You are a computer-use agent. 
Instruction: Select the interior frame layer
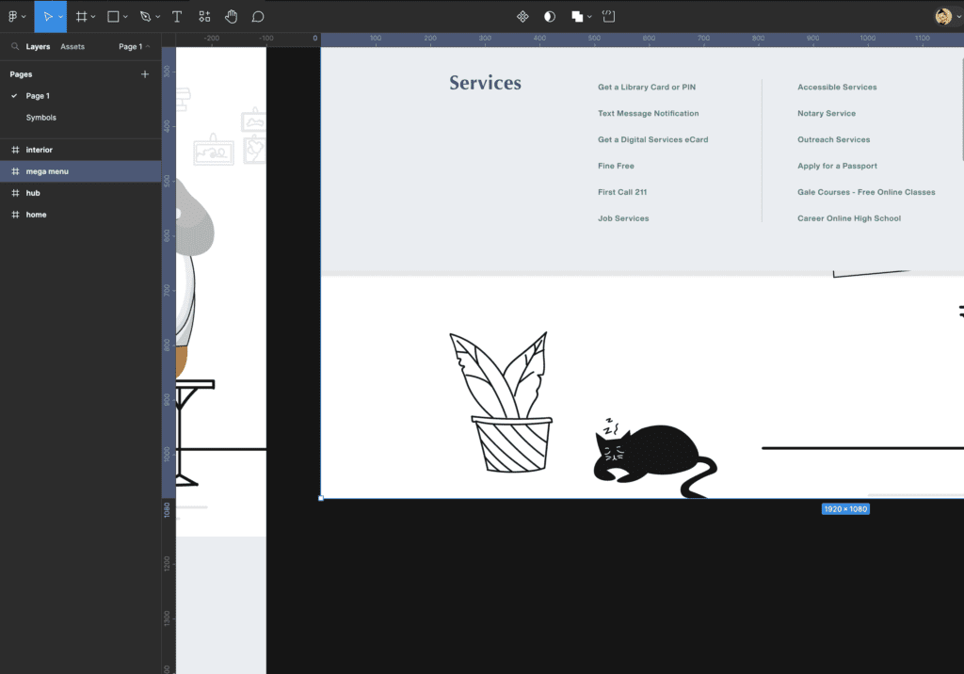click(x=40, y=150)
